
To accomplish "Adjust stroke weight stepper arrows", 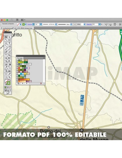I will pos(34,24).
